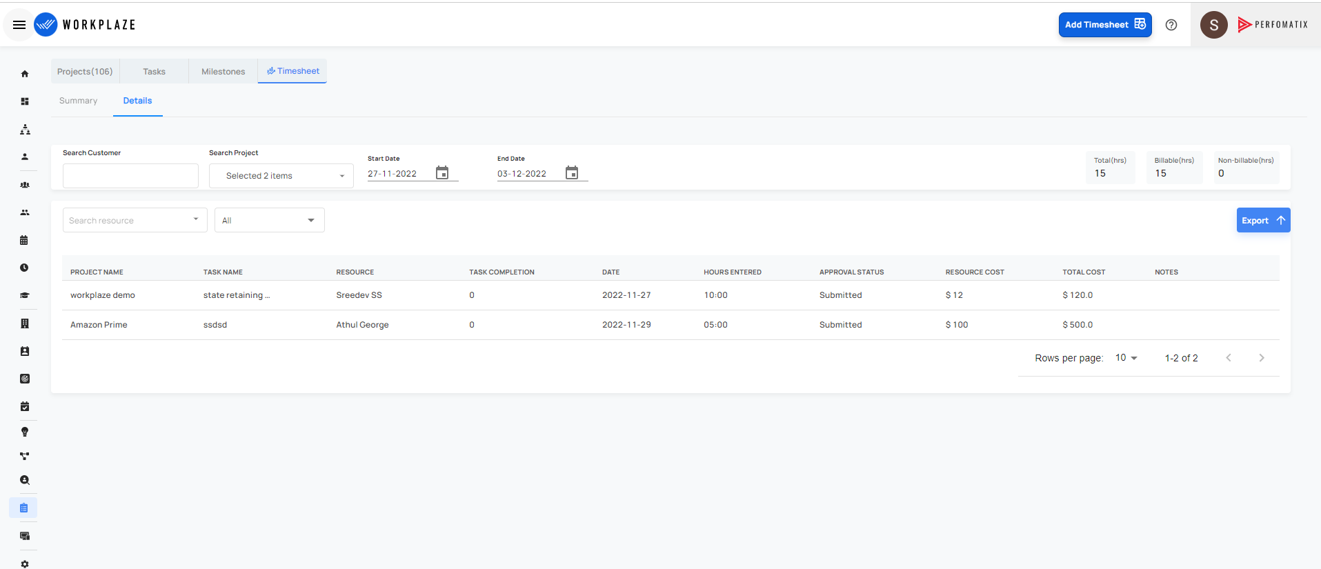Click the home icon in sidebar
Image resolution: width=1321 pixels, height=569 pixels.
click(25, 74)
